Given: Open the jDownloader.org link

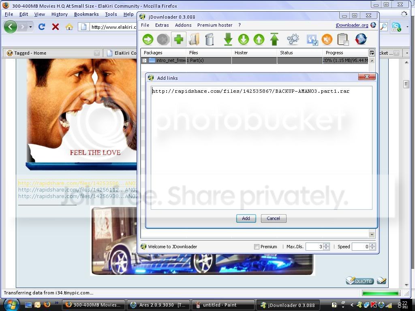Looking at the screenshot, I should (x=352, y=25).
